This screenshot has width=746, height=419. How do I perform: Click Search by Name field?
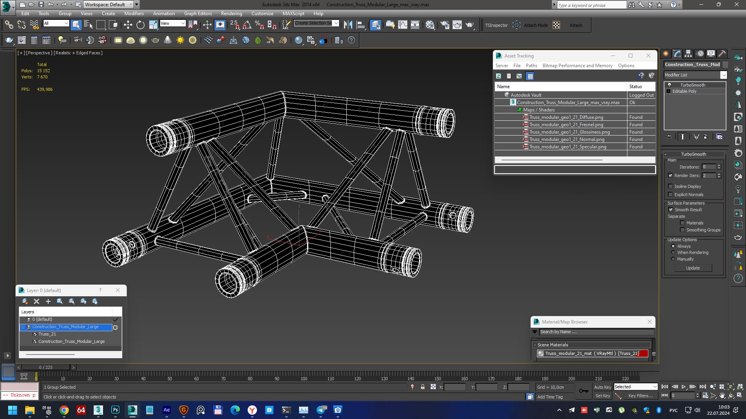tap(596, 332)
